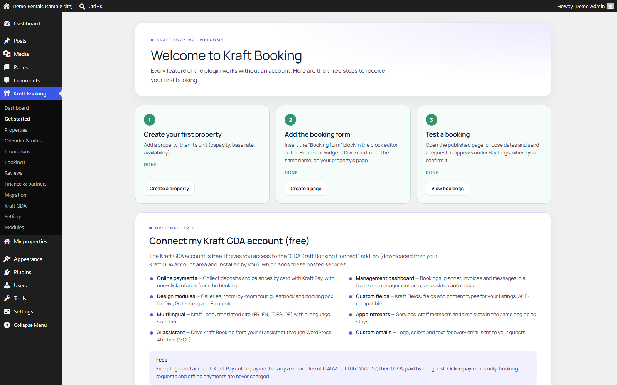The width and height of the screenshot is (617, 385).
Task: Click the Tools wrench icon
Action: tap(7, 298)
